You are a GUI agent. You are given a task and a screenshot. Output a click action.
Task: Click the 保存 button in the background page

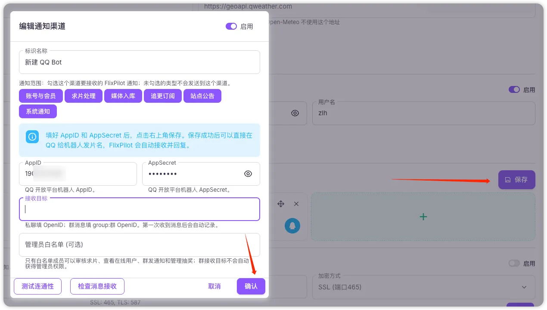pyautogui.click(x=517, y=180)
